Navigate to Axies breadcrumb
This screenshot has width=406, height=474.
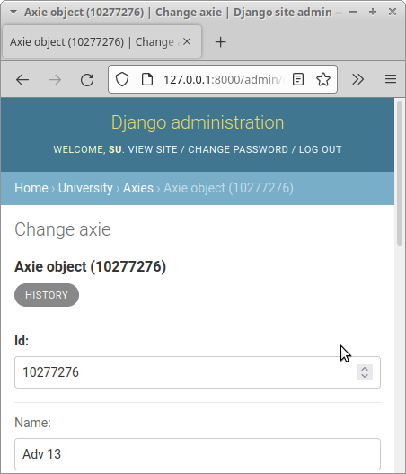pyautogui.click(x=138, y=188)
